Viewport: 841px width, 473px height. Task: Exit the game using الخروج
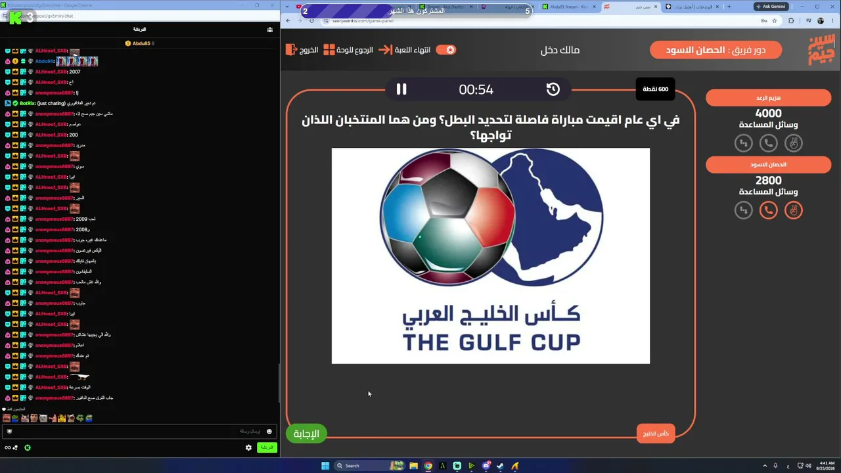(x=302, y=50)
